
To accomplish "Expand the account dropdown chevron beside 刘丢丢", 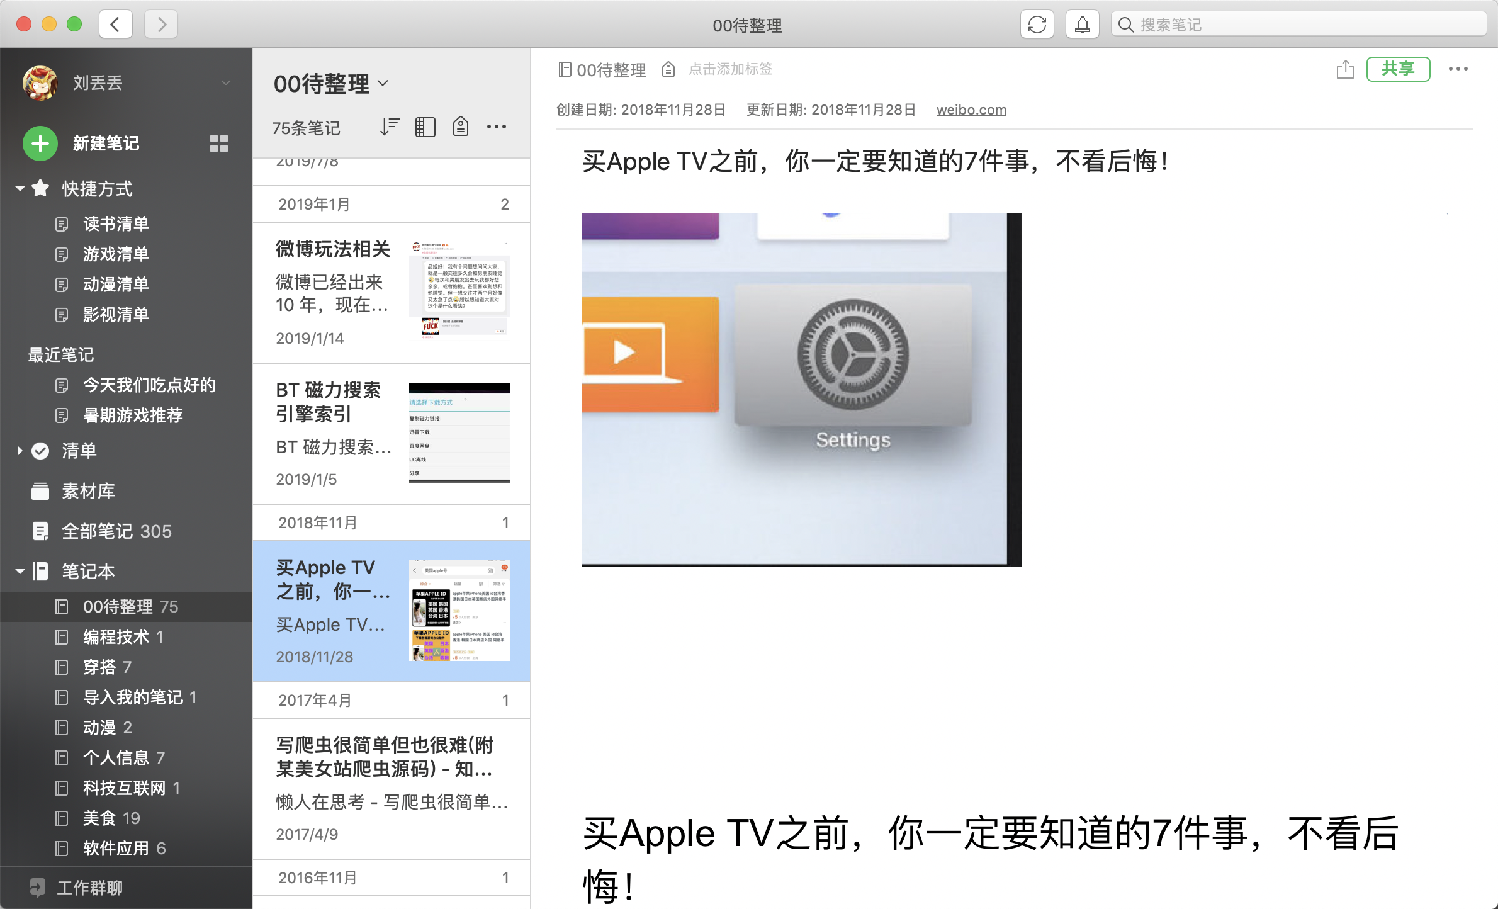I will pos(226,82).
